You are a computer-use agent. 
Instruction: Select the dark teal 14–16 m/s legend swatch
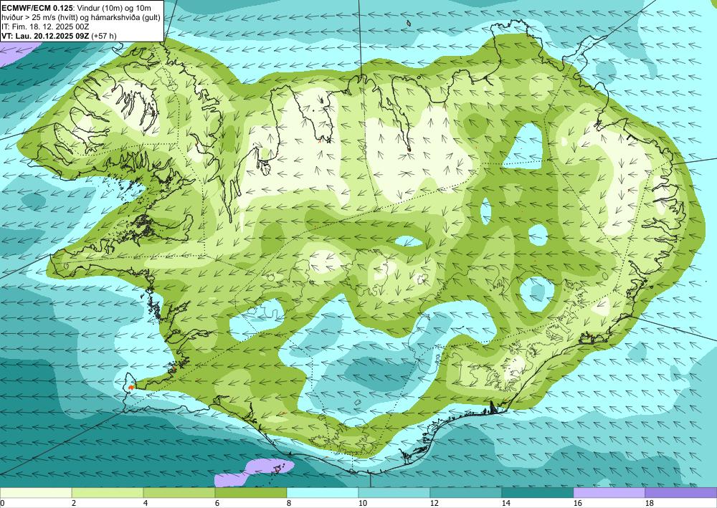pos(537,493)
